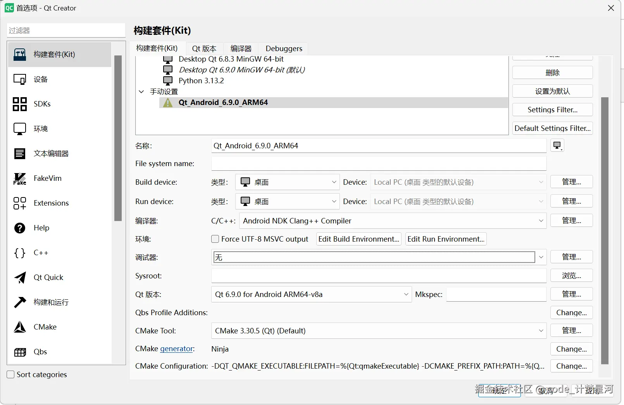Open the Extensions icon
This screenshot has height=405, width=624.
[x=20, y=203]
